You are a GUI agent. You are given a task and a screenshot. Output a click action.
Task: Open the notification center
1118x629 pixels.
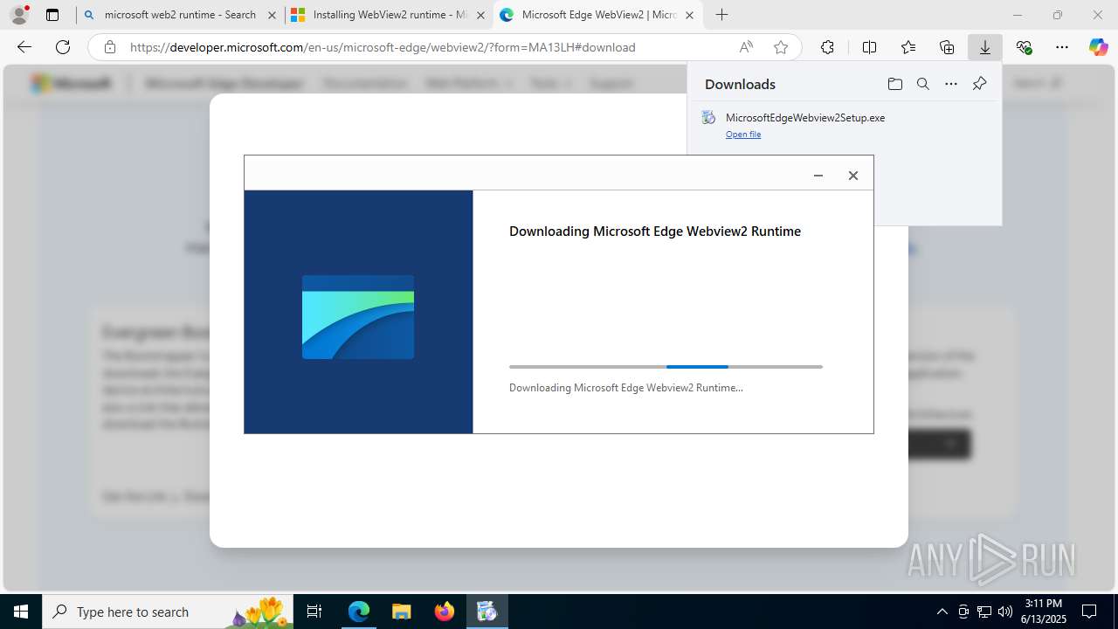[x=1089, y=612]
